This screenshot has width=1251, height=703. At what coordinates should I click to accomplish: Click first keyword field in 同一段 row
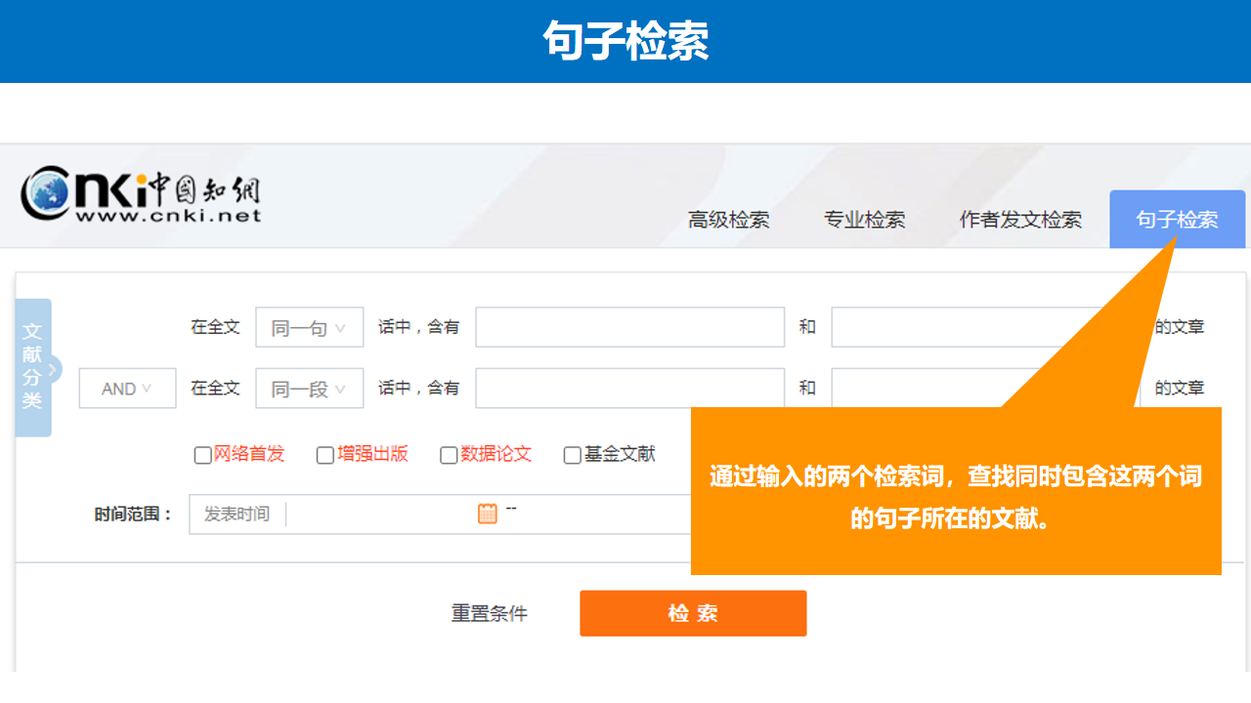coord(629,389)
